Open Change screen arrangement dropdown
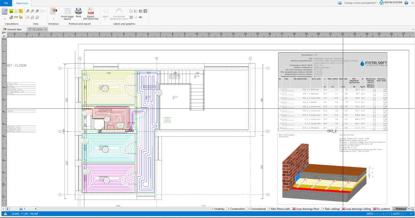The width and height of the screenshot is (415, 218). coord(361,3)
